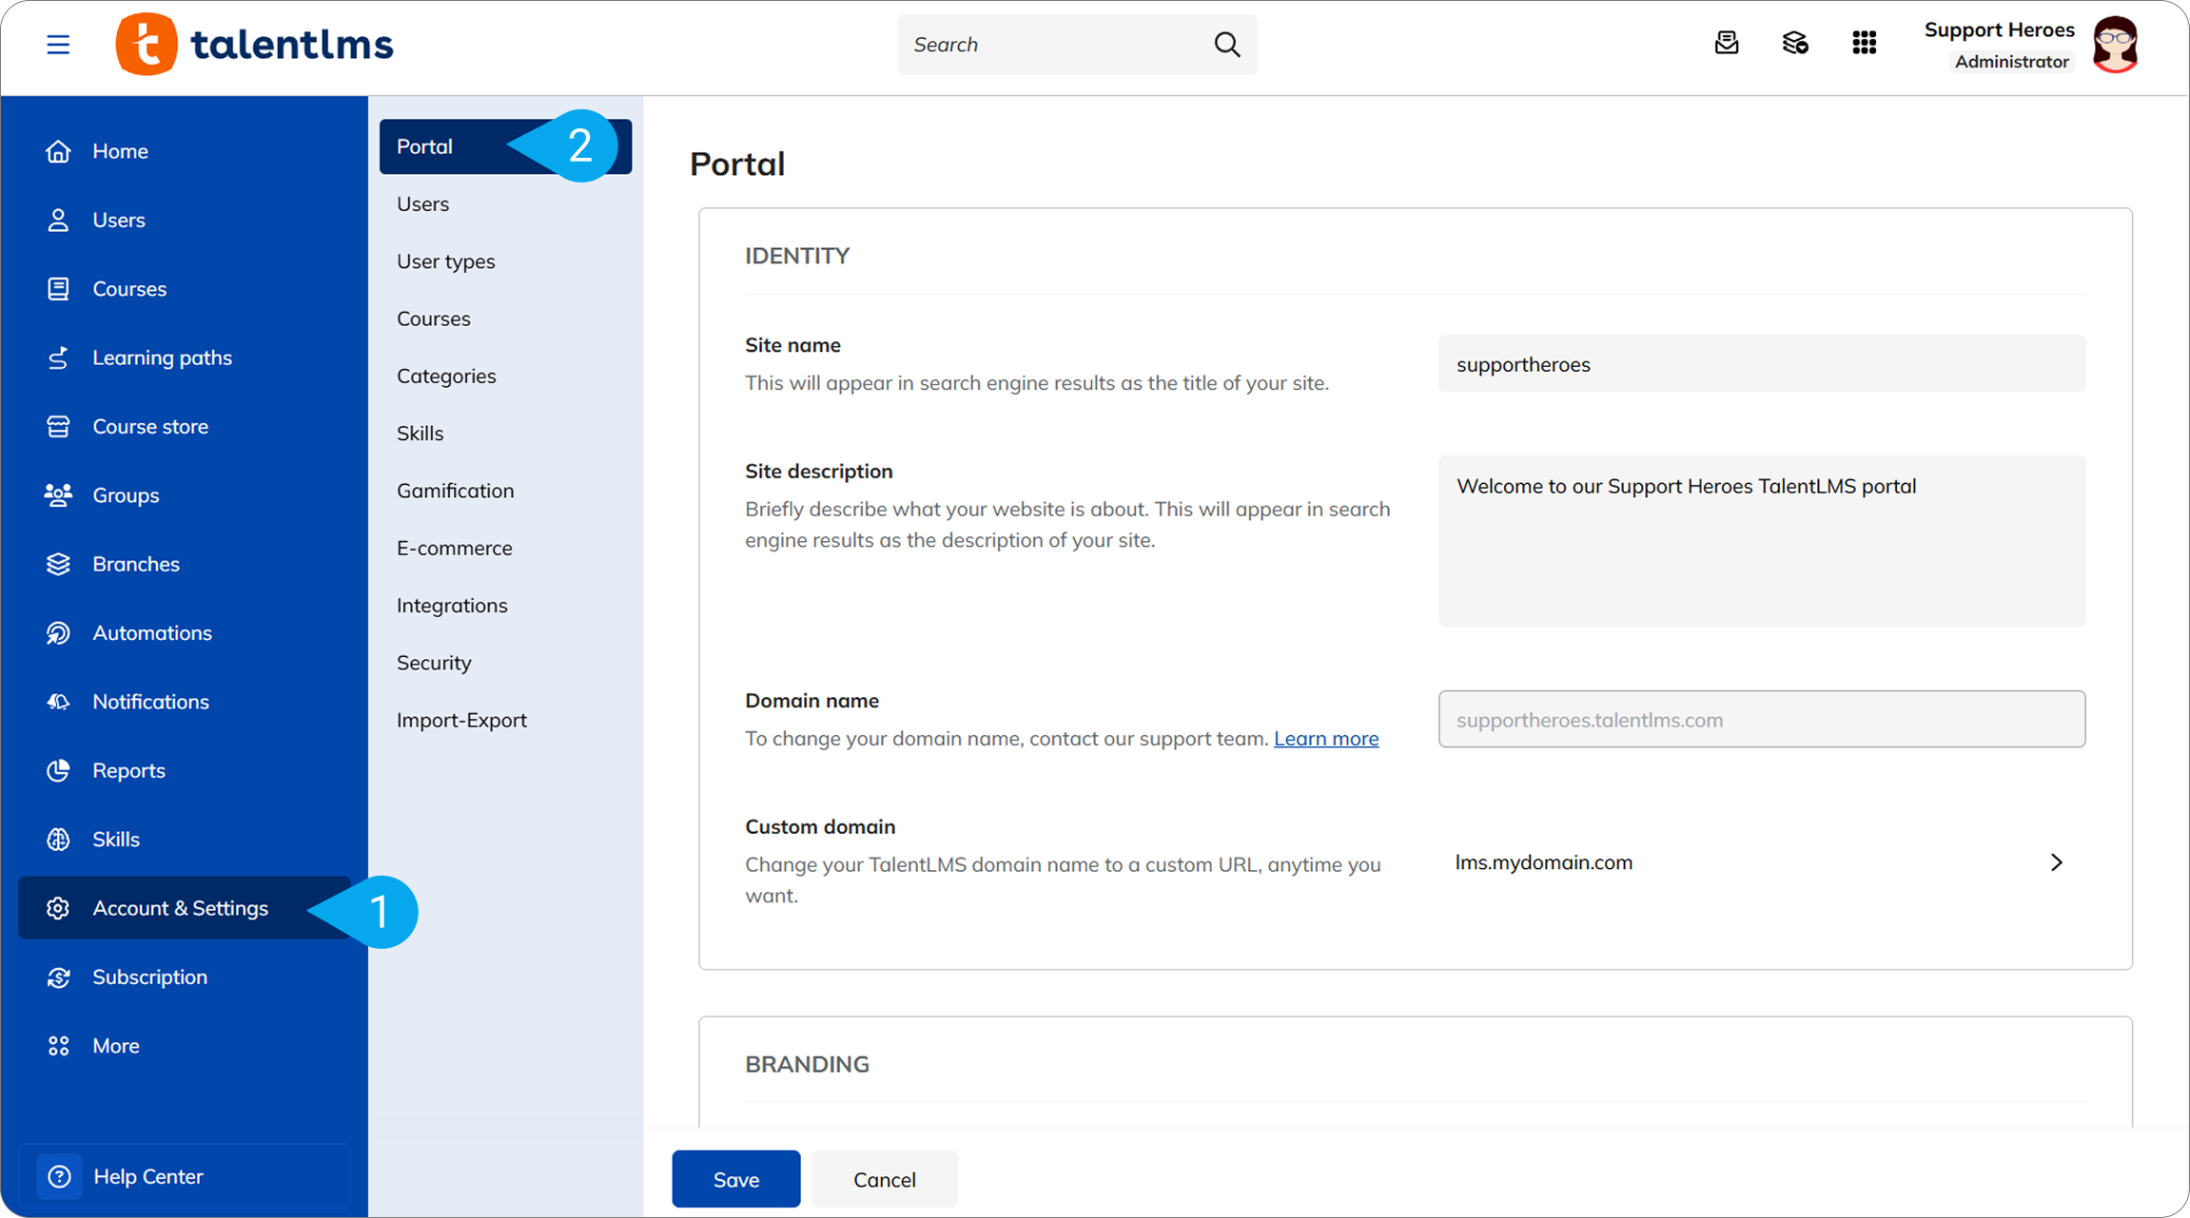The width and height of the screenshot is (2190, 1218).
Task: Open Automations label in the sidebar
Action: pyautogui.click(x=152, y=633)
